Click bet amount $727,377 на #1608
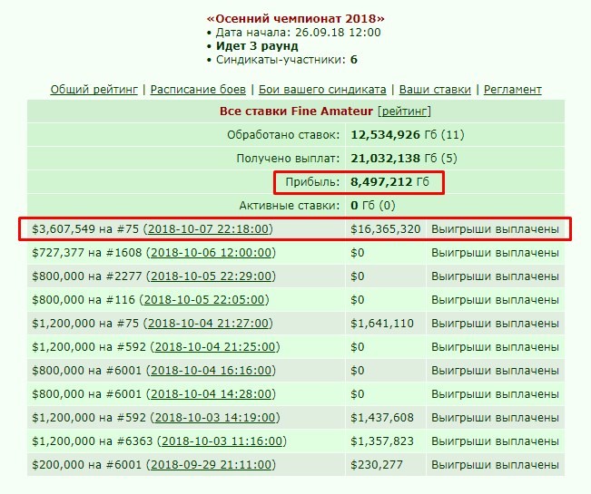This screenshot has height=494, width=591. (x=86, y=253)
